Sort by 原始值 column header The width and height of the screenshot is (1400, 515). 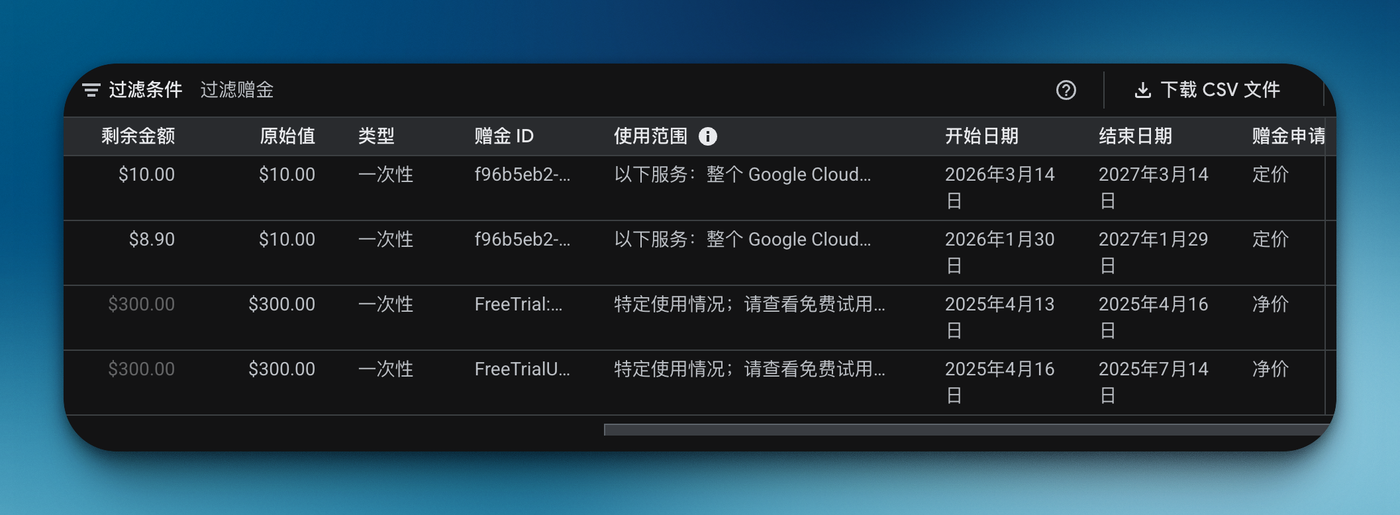click(287, 136)
